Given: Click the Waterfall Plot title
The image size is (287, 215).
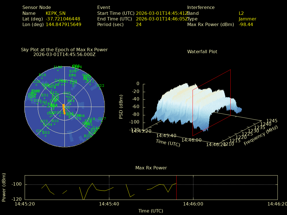Looking at the screenshot, I should tap(202, 52).
